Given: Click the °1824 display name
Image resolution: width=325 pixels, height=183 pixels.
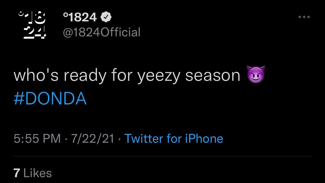Looking at the screenshot, I should (80, 18).
